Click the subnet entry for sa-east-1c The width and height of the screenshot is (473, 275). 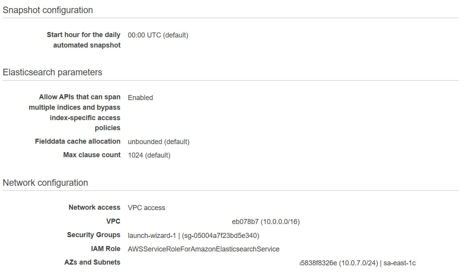(x=357, y=263)
